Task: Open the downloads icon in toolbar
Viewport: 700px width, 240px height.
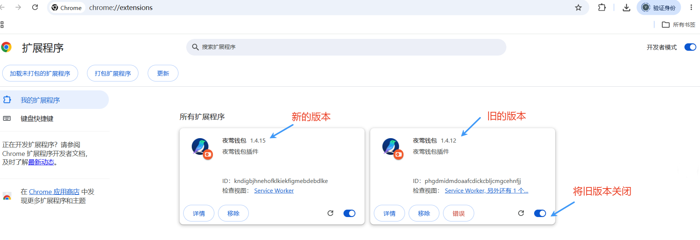Action: 626,7
